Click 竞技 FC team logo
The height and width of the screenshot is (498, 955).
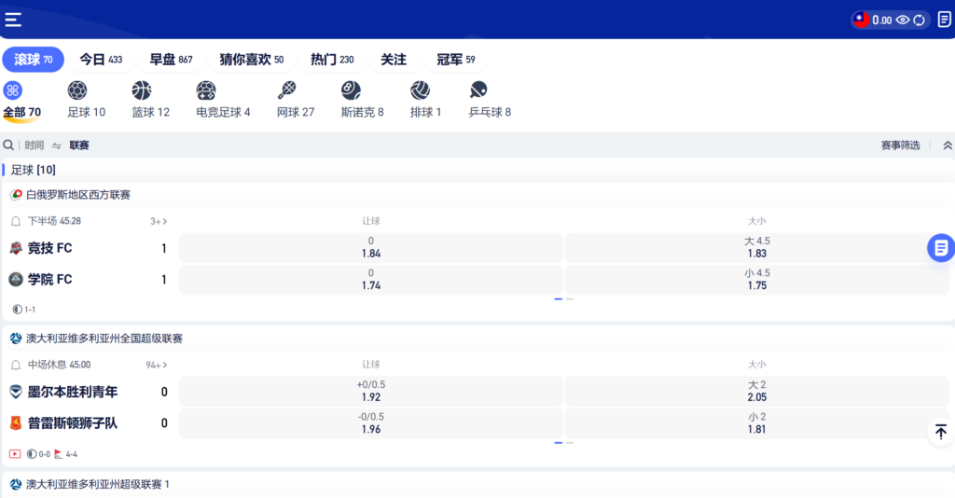click(16, 248)
